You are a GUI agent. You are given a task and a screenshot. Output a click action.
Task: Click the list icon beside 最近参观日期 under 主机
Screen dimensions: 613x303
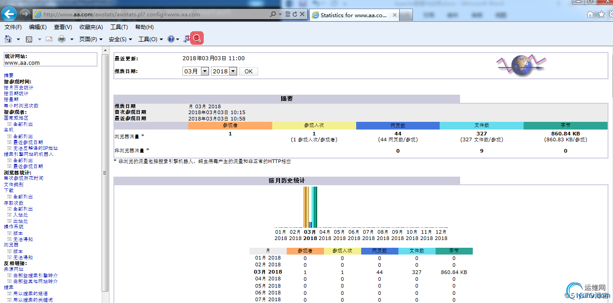coord(9,142)
